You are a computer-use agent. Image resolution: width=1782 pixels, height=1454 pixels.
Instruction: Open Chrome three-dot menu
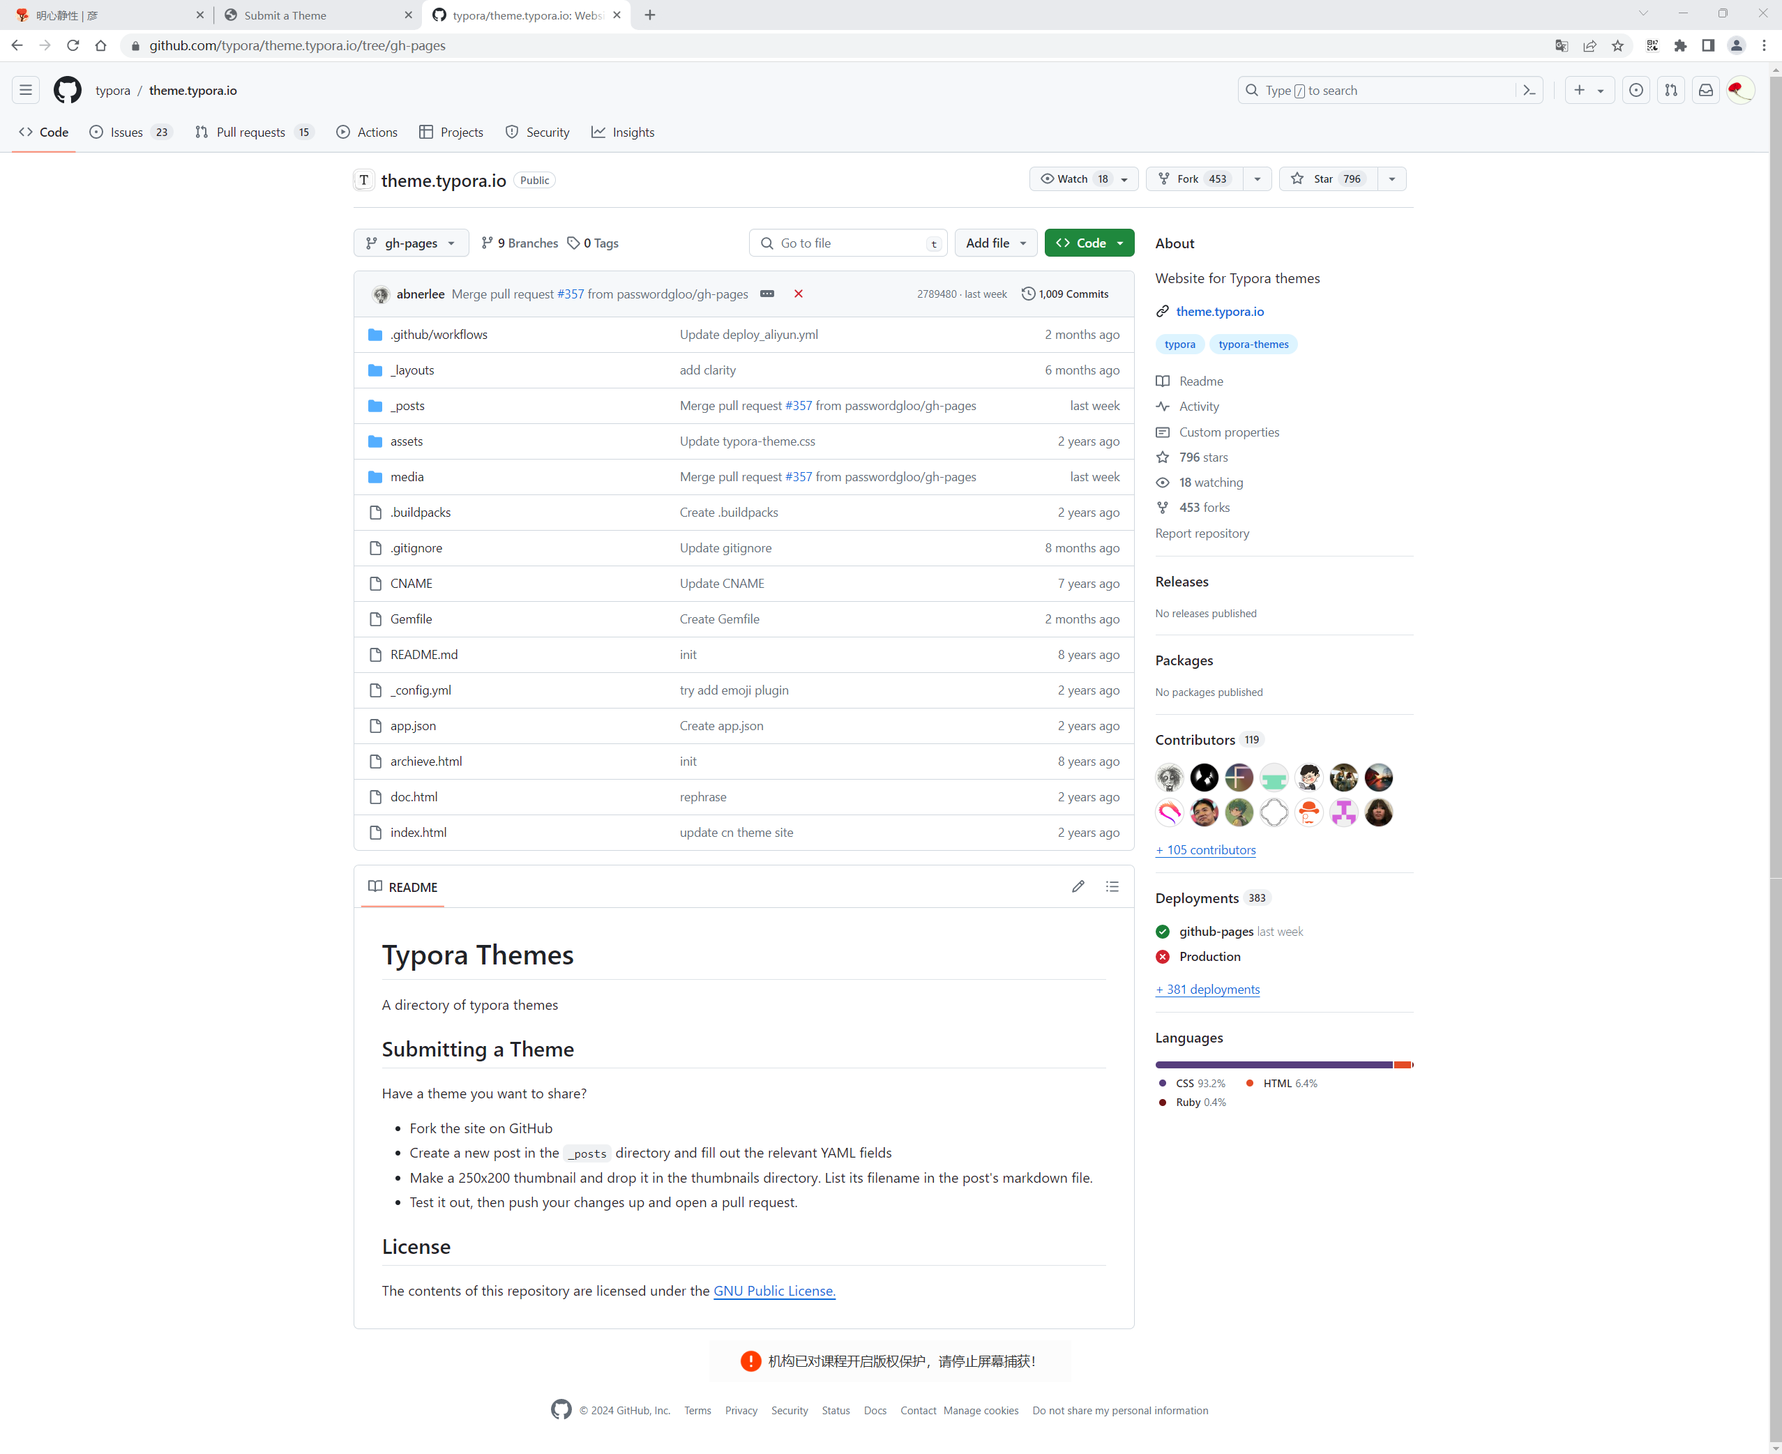(1764, 45)
